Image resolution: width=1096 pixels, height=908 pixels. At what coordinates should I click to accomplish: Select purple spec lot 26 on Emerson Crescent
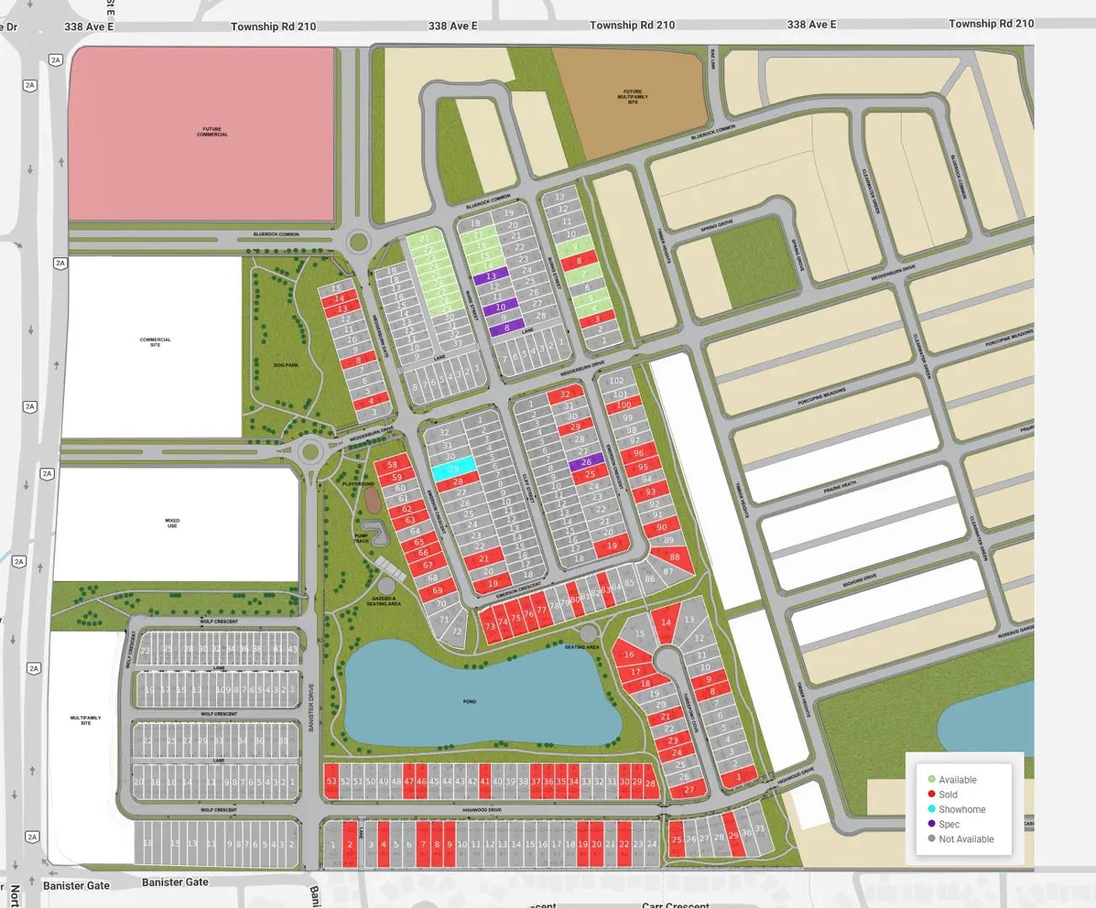pyautogui.click(x=586, y=462)
